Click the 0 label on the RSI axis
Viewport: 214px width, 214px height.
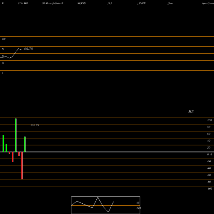pos(2,73)
